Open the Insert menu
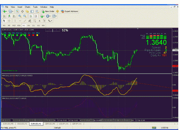Screen dimensions: 180x130 pos(20,7)
